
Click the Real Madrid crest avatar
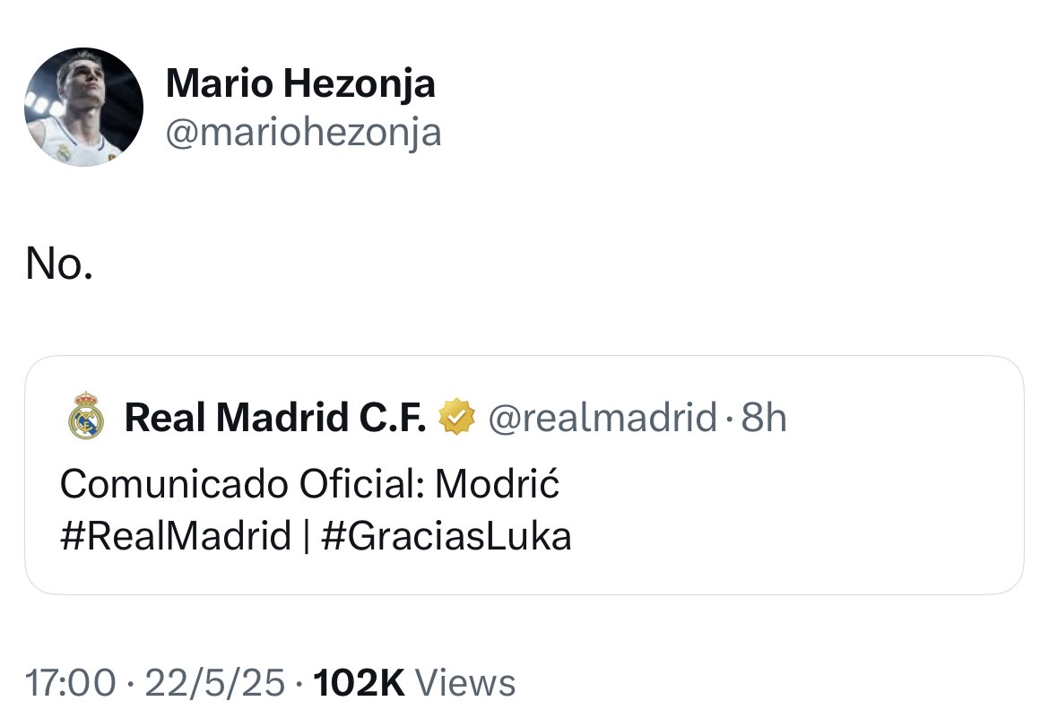[86, 417]
